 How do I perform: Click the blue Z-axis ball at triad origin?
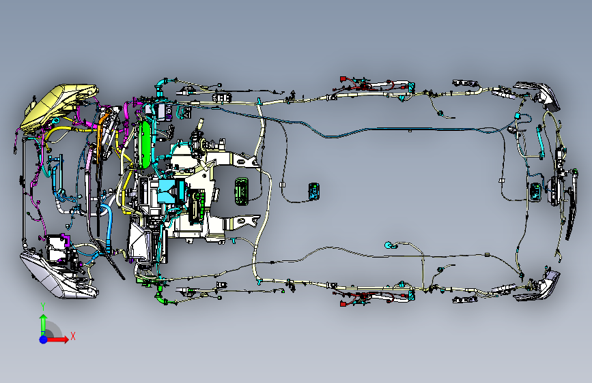point(44,339)
